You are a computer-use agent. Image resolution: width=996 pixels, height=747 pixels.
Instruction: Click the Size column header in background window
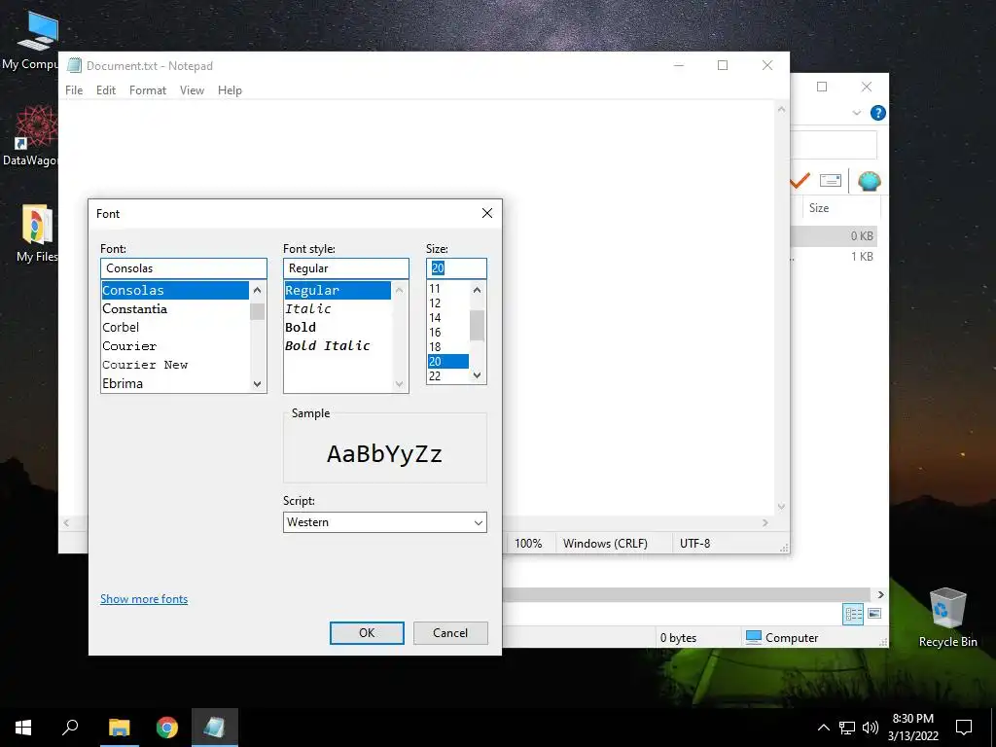[841, 208]
